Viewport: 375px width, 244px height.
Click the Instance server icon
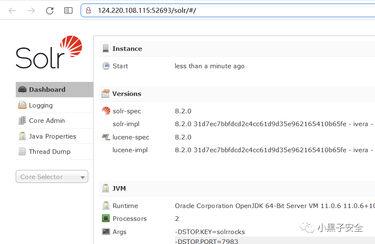click(106, 48)
